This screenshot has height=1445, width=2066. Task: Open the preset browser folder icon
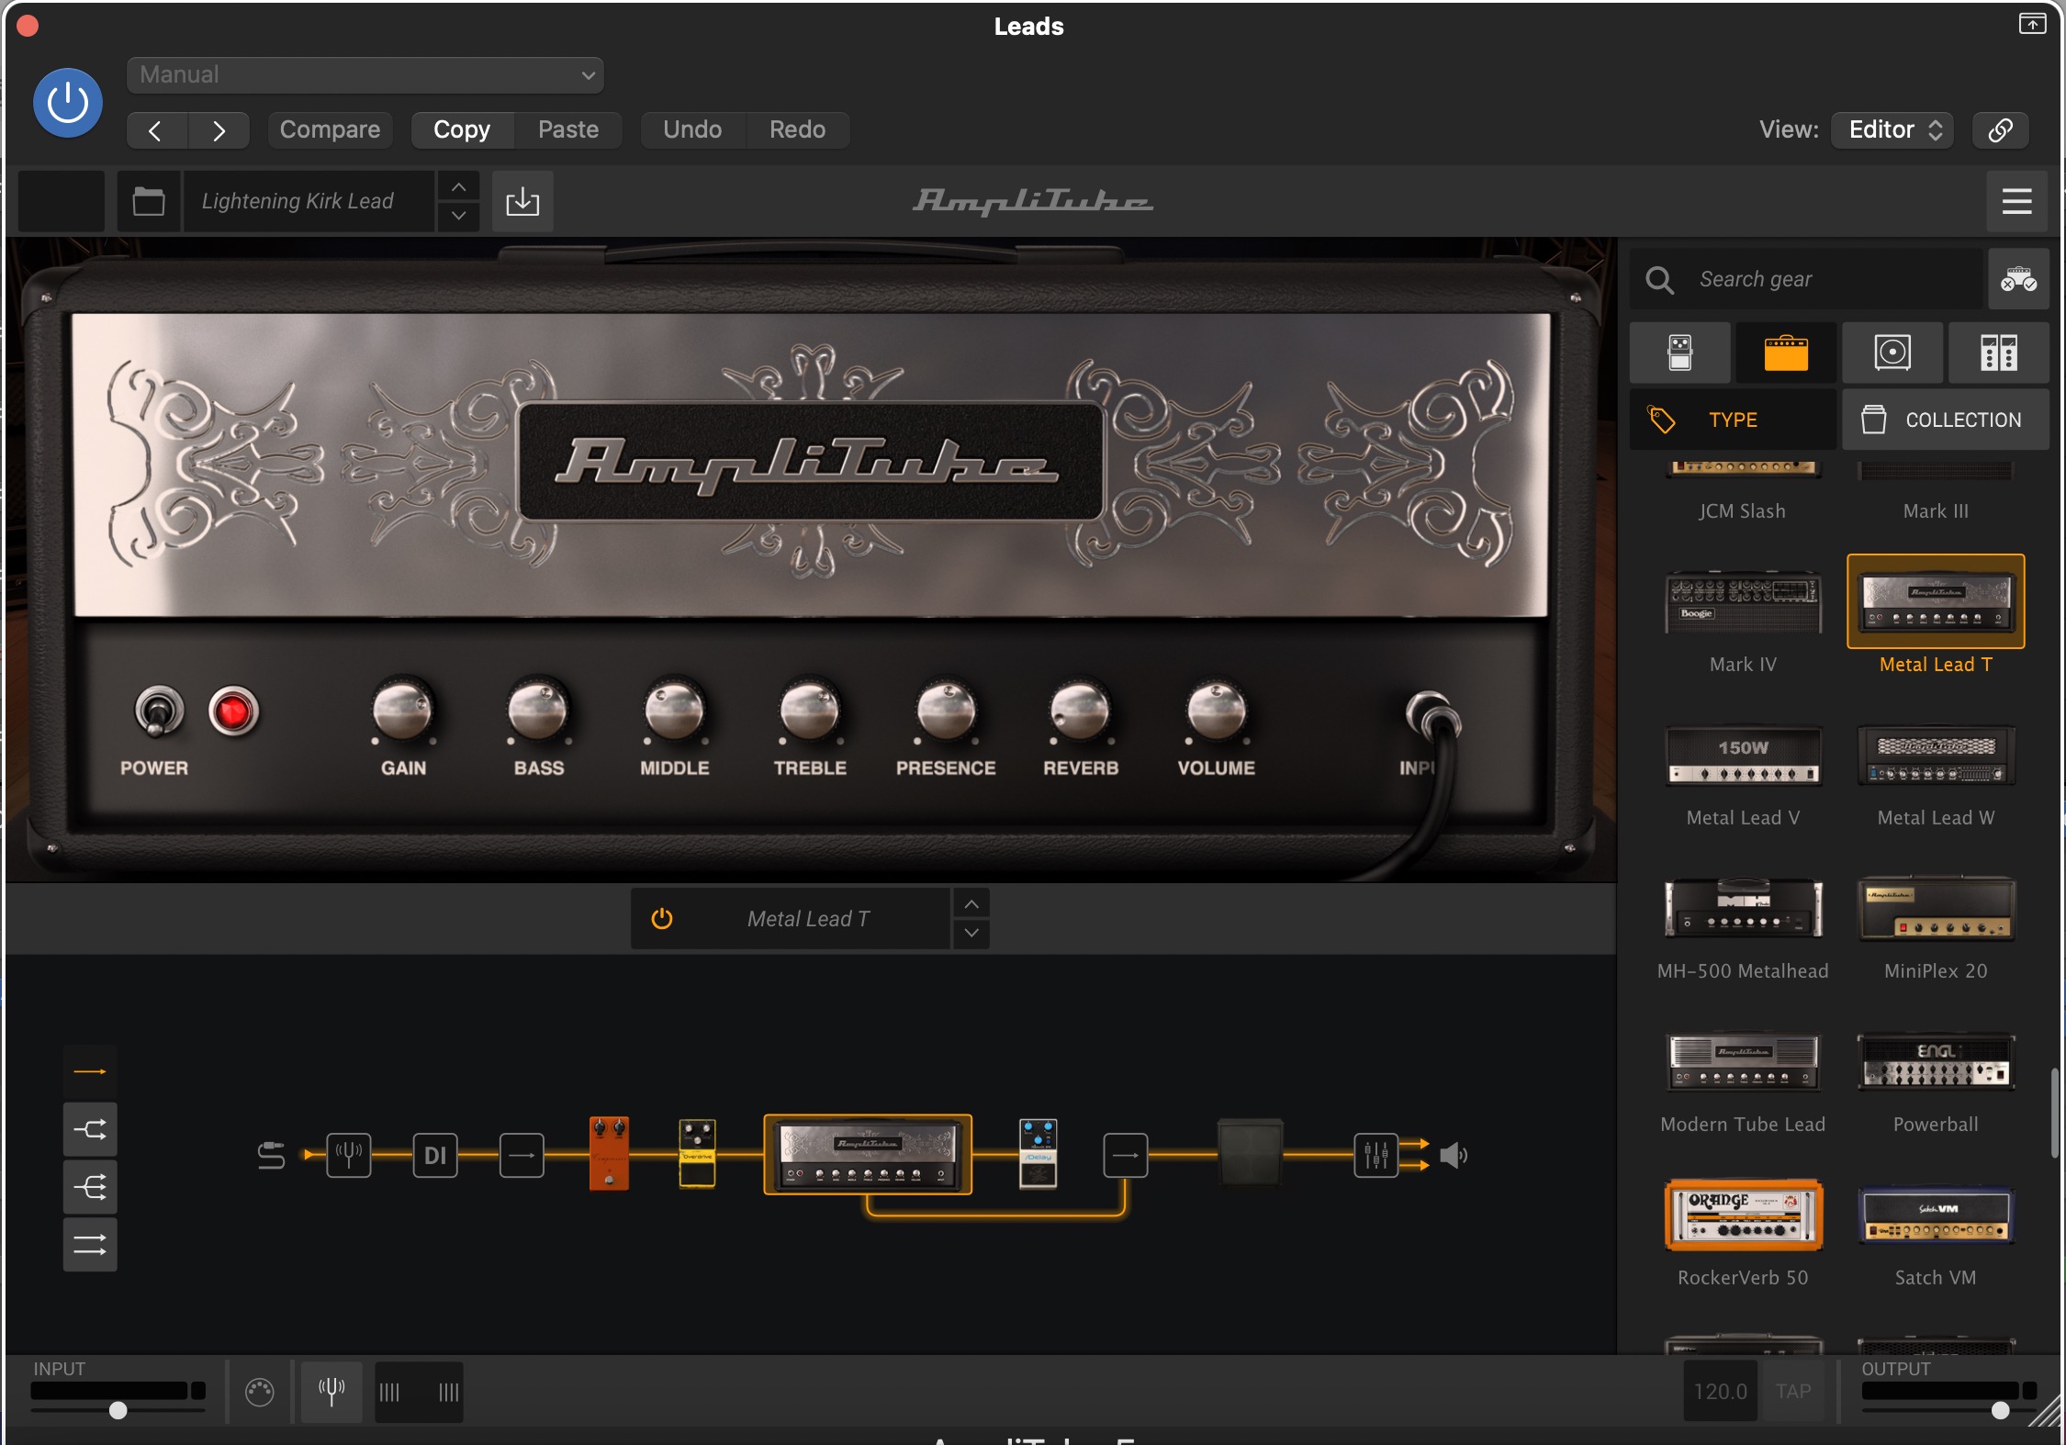click(148, 201)
